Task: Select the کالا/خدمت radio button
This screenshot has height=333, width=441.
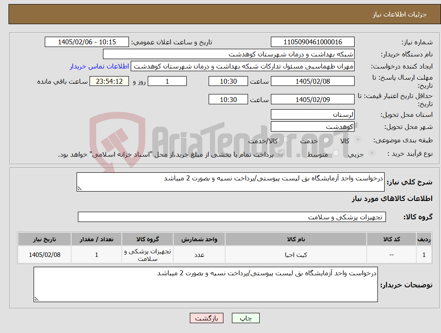Action: click(286, 140)
